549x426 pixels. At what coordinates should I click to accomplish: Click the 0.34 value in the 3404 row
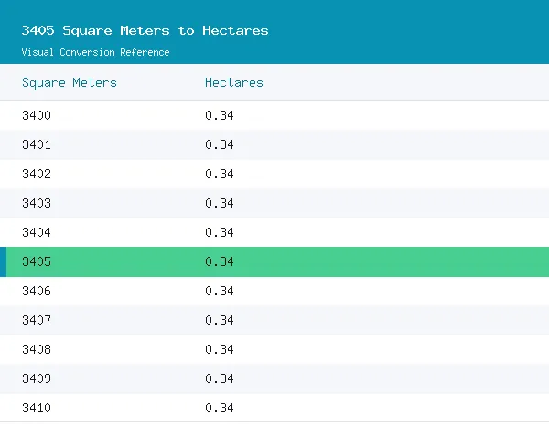tap(220, 232)
